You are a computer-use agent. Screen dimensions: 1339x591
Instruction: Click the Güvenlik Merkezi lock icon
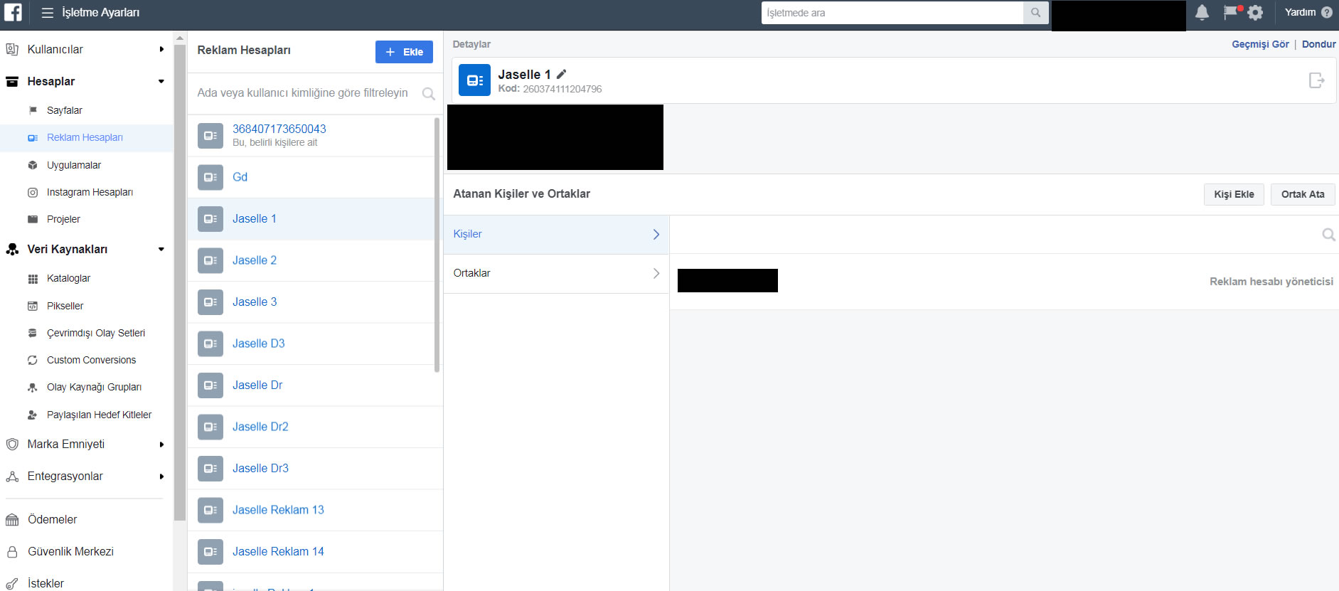(12, 552)
